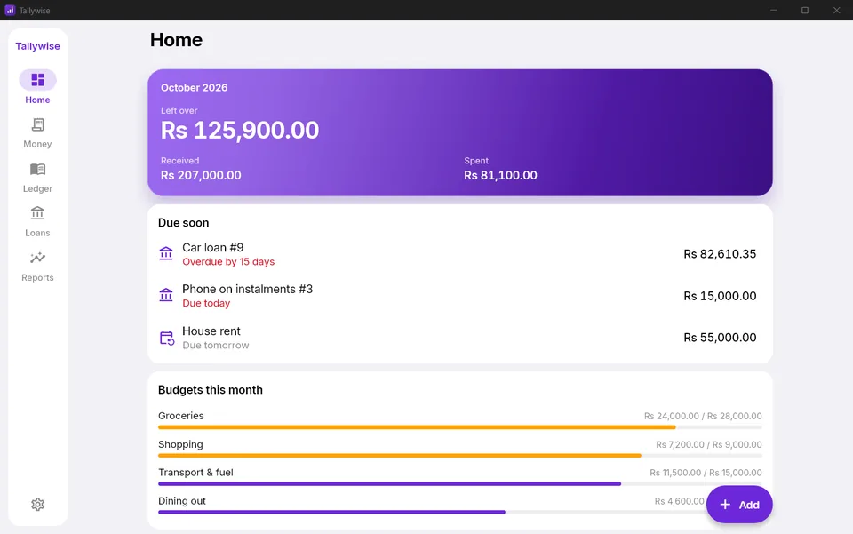Open the Ledger book icon
Screen dimensions: 853x534
click(x=37, y=169)
